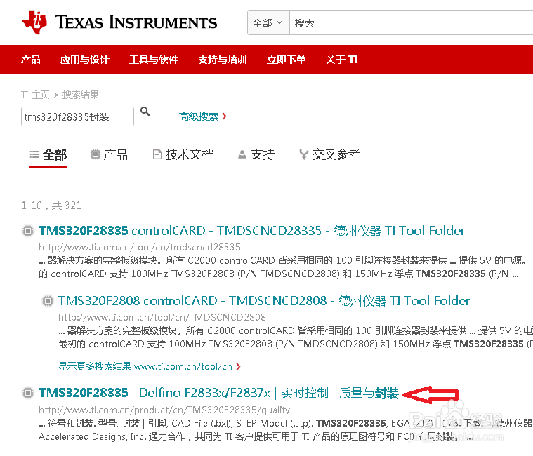Open 显示更多搜索结果 www.ti.com.cn/tool/cn link
The width and height of the screenshot is (533, 456).
coord(150,366)
